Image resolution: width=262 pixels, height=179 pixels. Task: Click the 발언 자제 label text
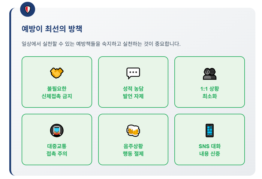click(133, 96)
